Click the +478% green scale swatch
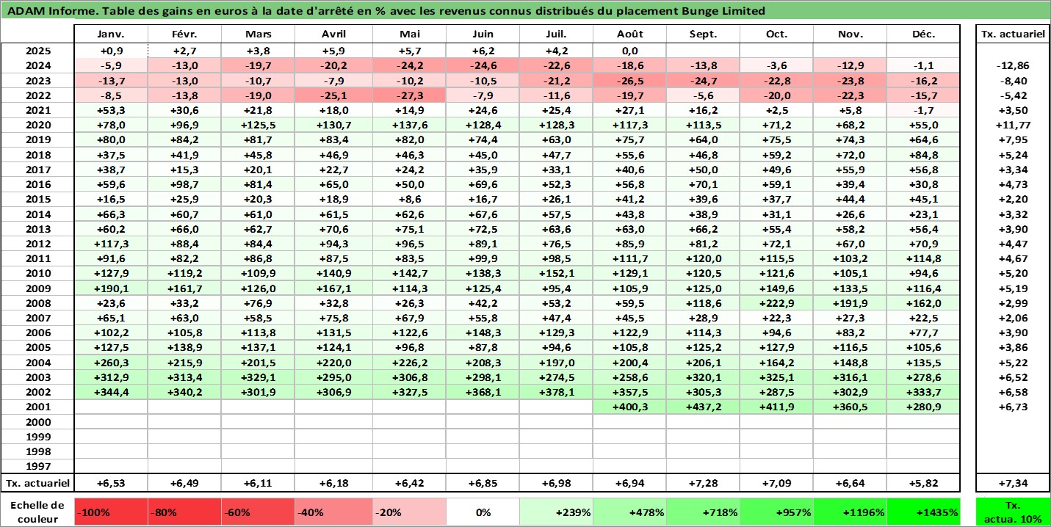This screenshot has height=527, width=1051. pos(629,512)
